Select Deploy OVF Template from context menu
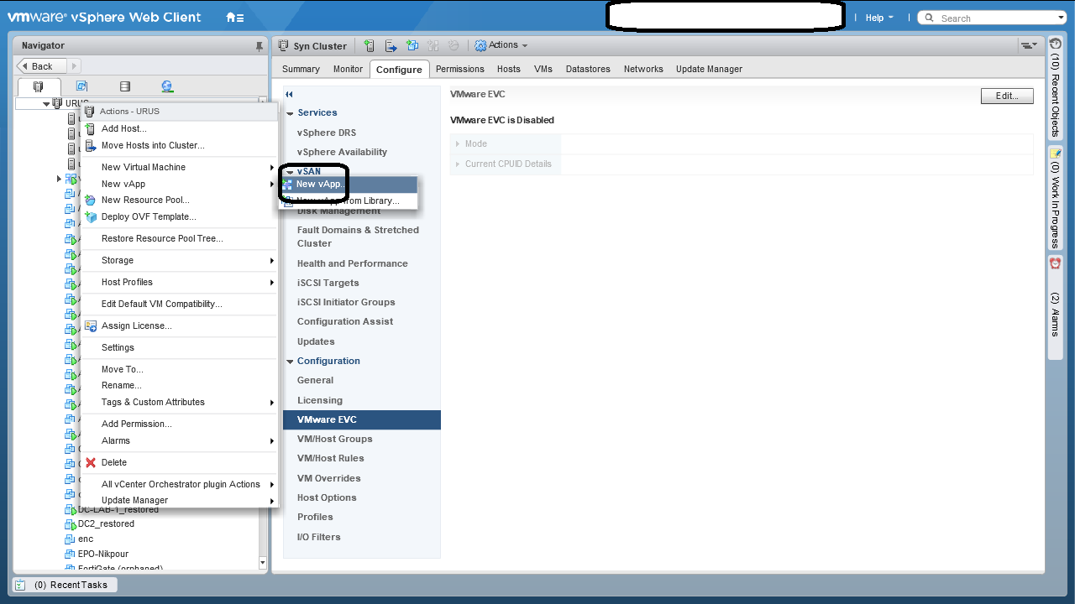This screenshot has width=1075, height=604. point(149,216)
